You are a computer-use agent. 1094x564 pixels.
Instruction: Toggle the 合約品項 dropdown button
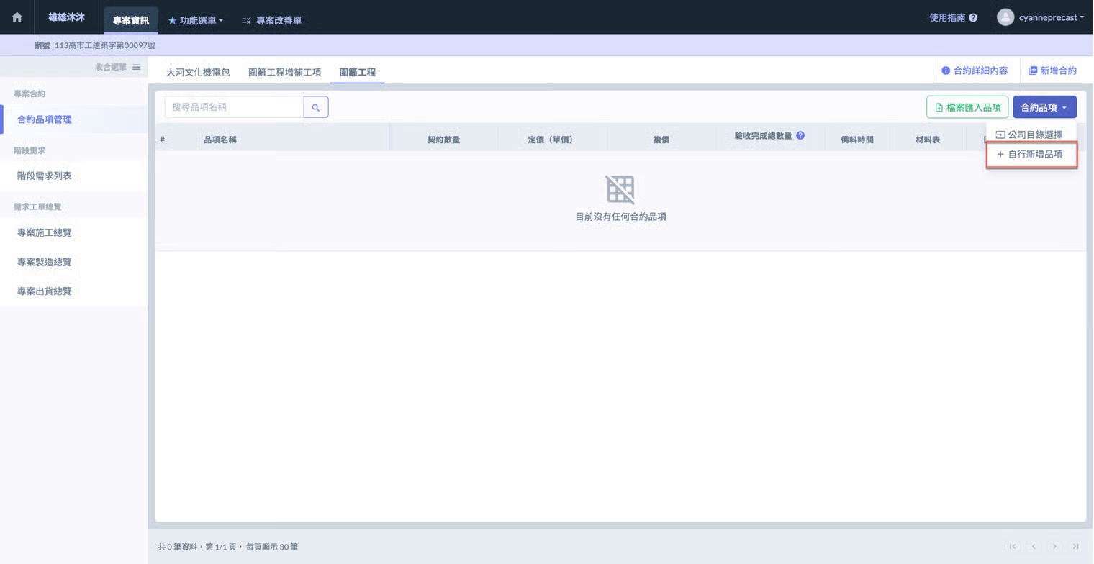pos(1044,107)
